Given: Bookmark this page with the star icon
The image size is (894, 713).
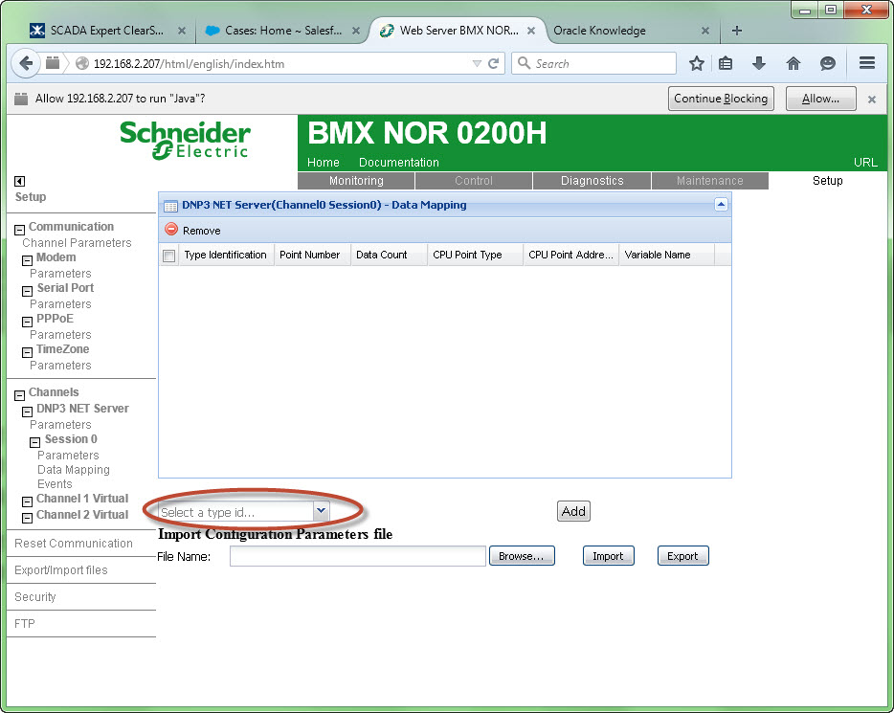Looking at the screenshot, I should pyautogui.click(x=696, y=63).
